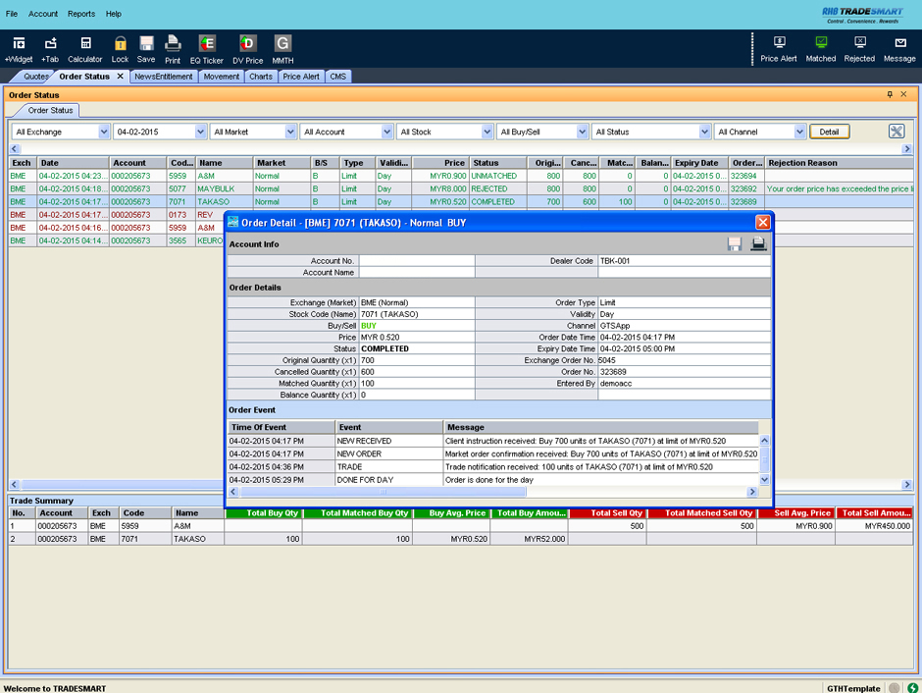The image size is (922, 693).
Task: Add a new tab via +Tab icon
Action: 50,49
